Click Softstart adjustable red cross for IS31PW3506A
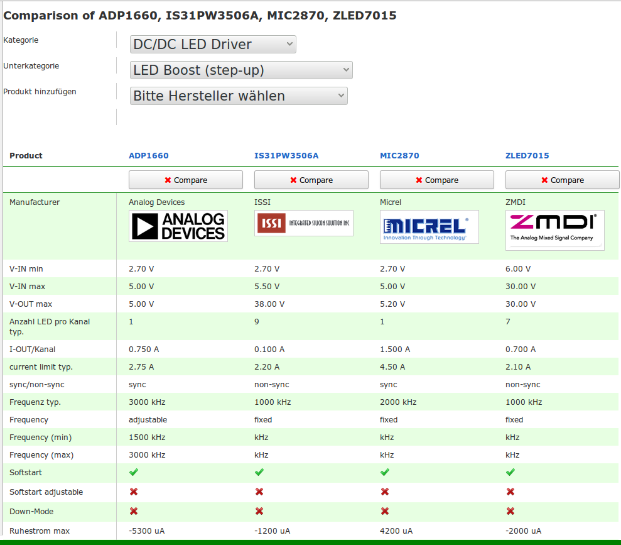 (259, 492)
